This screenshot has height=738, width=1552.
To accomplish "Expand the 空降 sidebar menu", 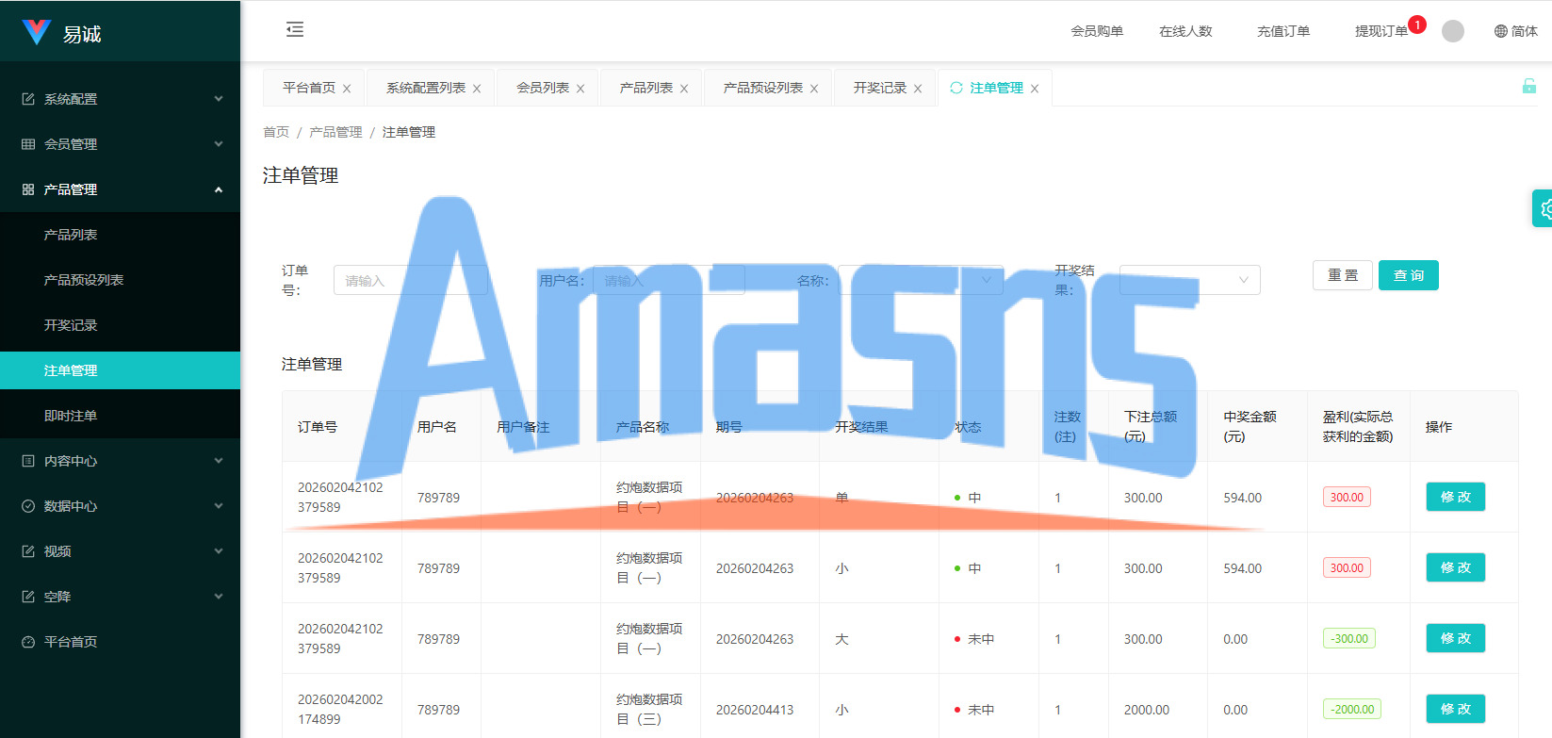I will [x=121, y=597].
